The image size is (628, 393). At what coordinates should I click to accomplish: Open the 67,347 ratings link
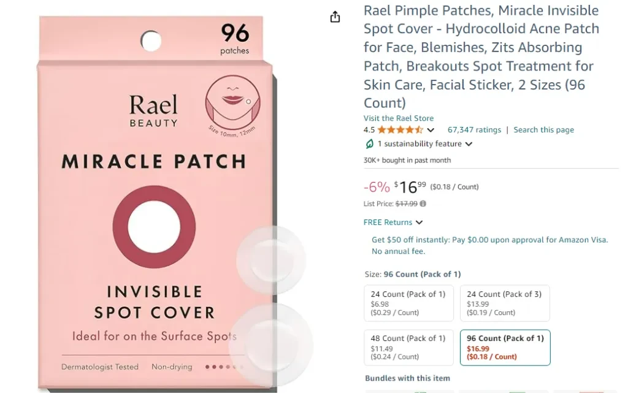474,129
